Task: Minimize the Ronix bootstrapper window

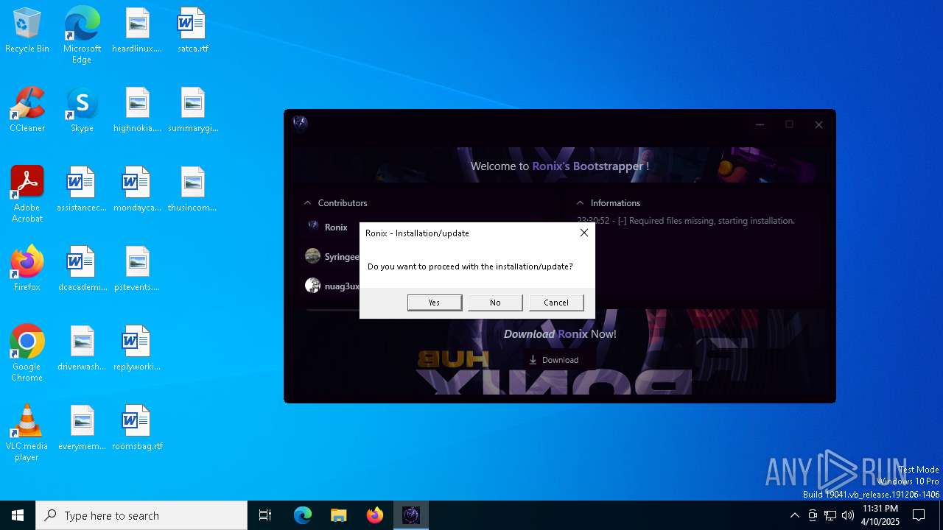Action: point(760,124)
